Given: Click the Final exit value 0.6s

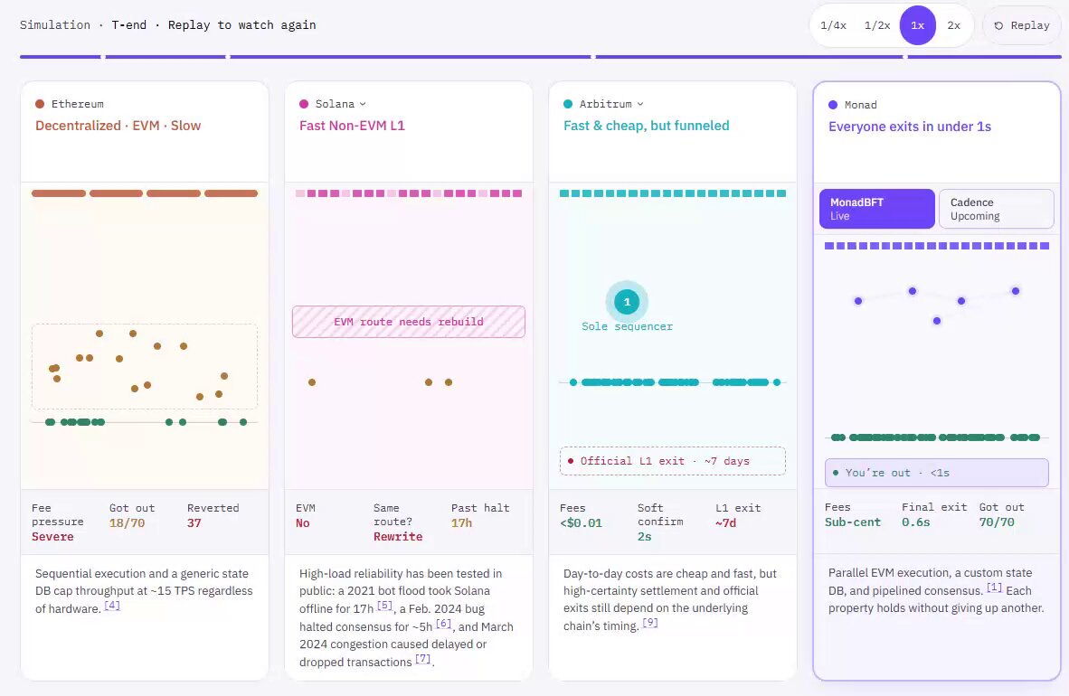Looking at the screenshot, I should [x=915, y=522].
